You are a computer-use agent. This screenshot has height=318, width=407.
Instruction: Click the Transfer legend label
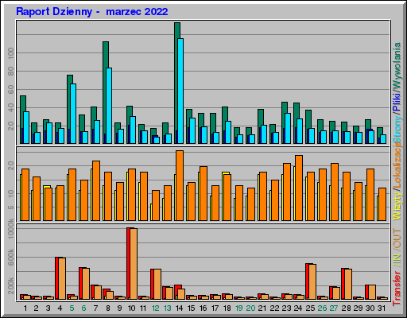(x=397, y=289)
